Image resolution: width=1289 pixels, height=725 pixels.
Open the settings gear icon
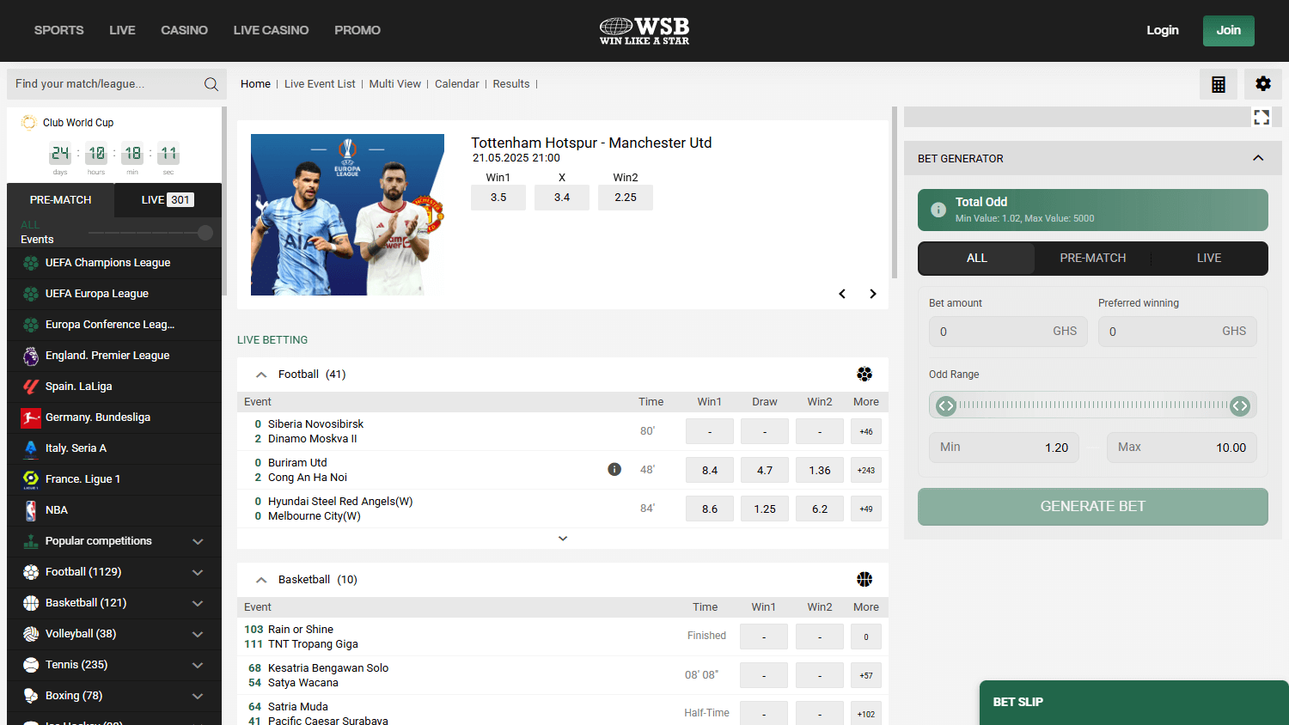pos(1262,83)
